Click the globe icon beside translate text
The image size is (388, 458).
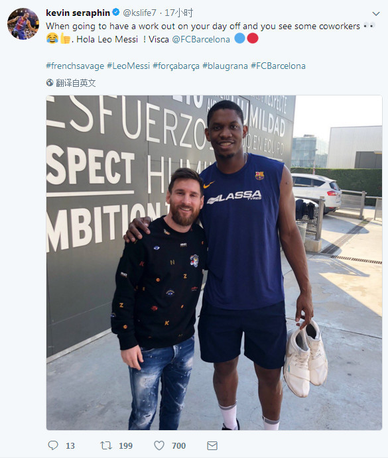tap(50, 83)
